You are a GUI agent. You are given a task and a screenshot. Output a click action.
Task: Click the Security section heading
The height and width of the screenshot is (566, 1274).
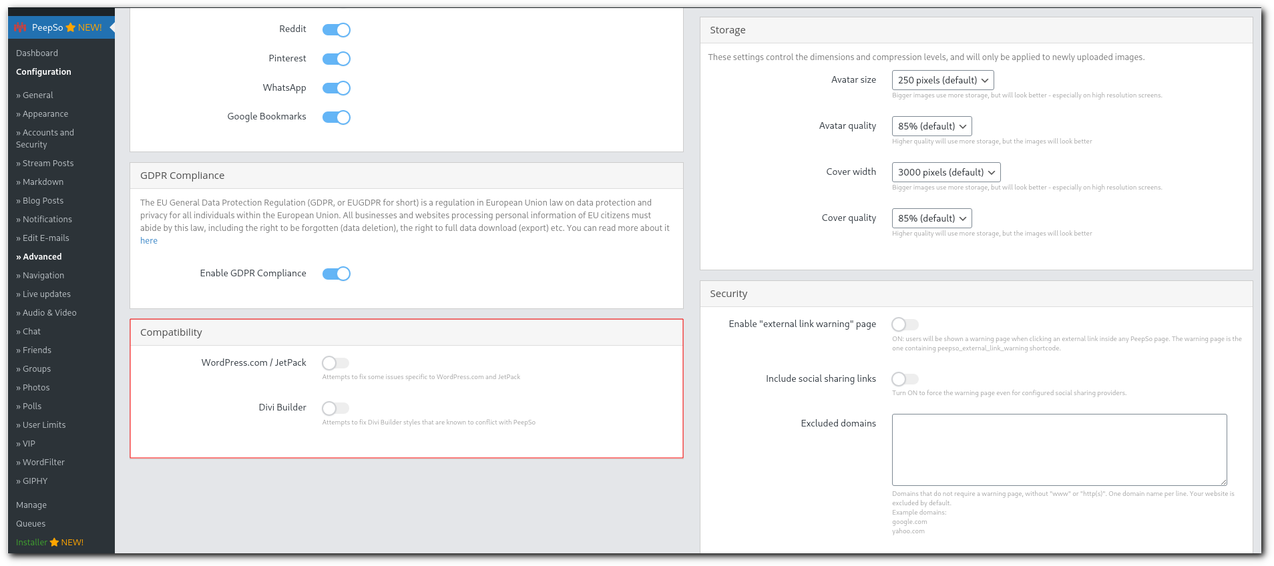coord(728,294)
